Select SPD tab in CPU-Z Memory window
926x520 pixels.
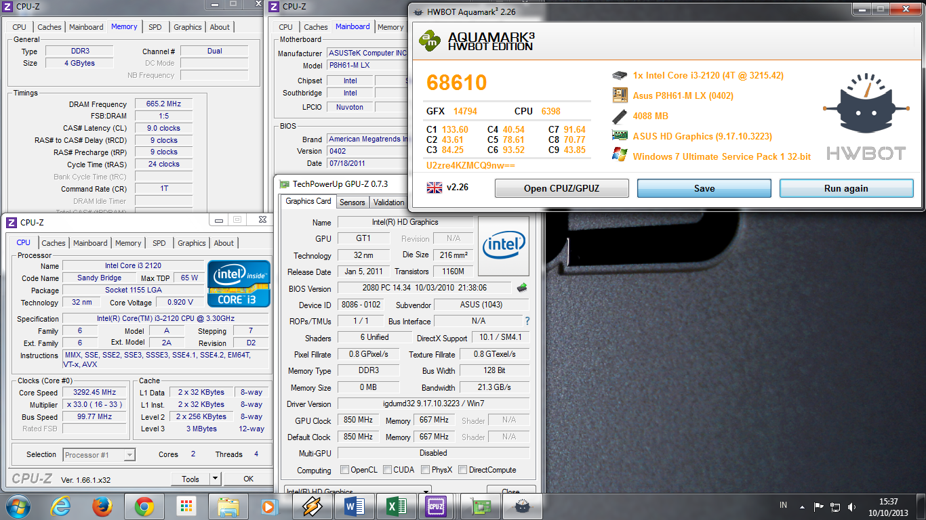[155, 27]
